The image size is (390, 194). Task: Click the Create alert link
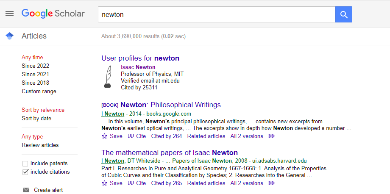(48, 190)
